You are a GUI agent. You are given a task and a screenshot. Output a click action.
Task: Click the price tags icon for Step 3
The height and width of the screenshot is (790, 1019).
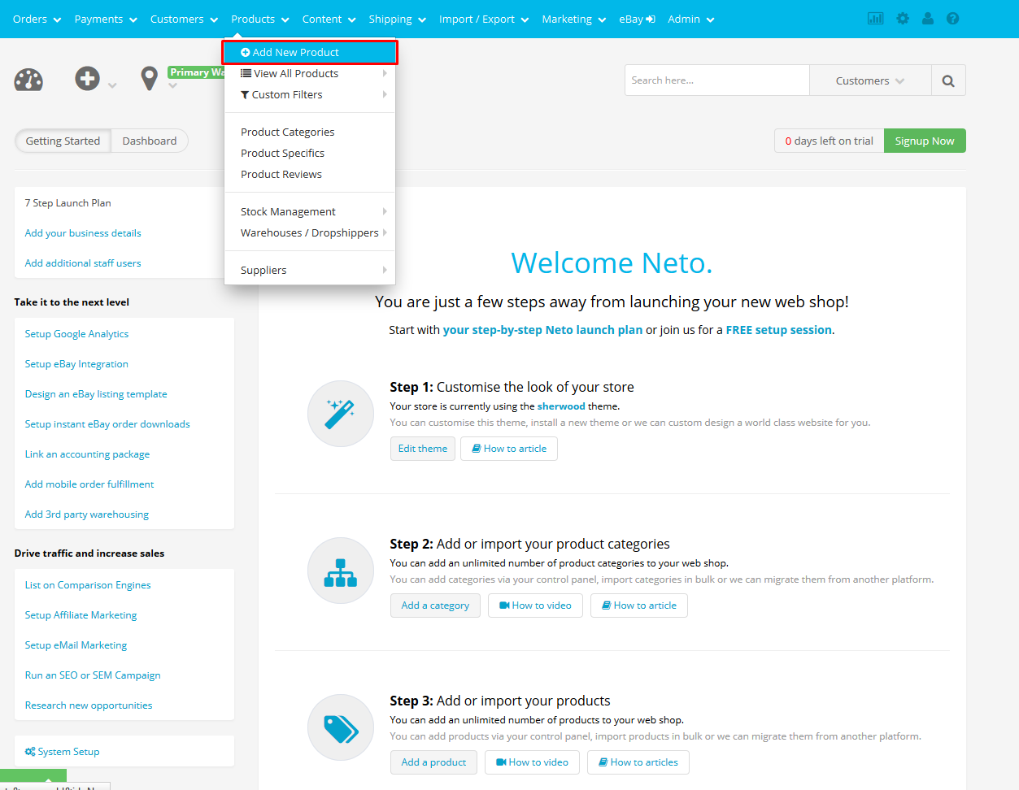341,727
